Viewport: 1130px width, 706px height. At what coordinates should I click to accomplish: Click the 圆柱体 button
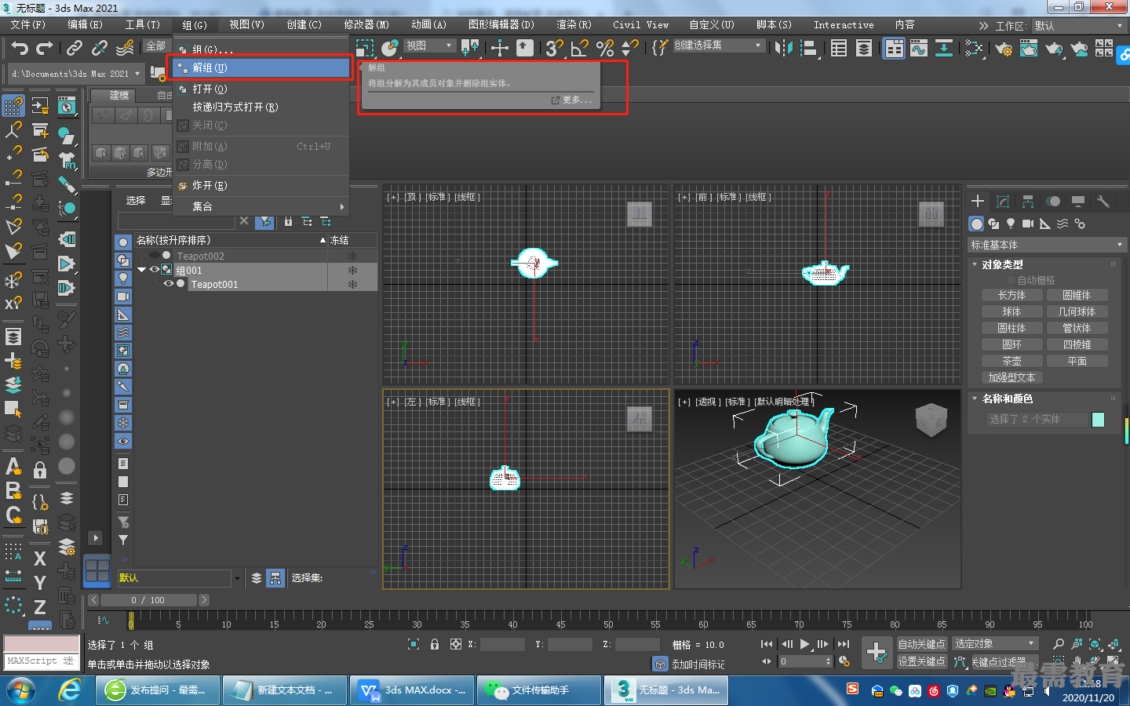(1012, 328)
